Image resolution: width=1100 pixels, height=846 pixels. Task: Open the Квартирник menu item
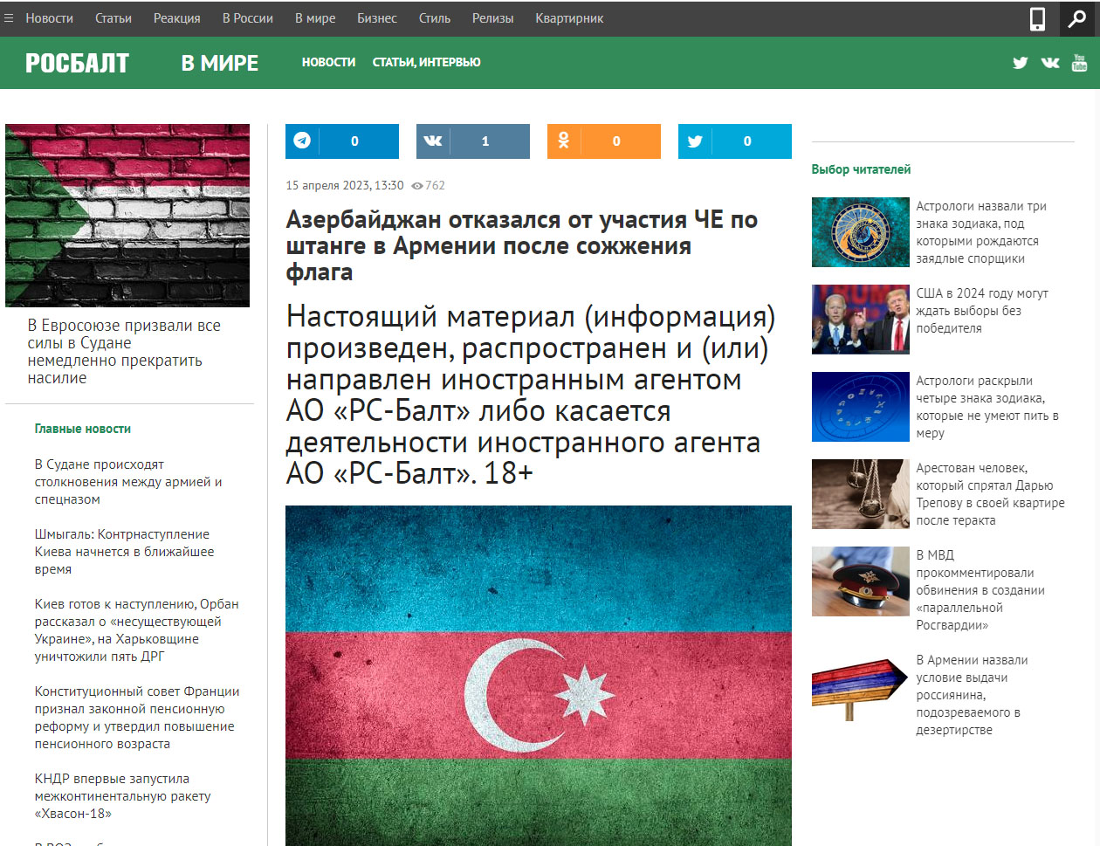tap(568, 18)
